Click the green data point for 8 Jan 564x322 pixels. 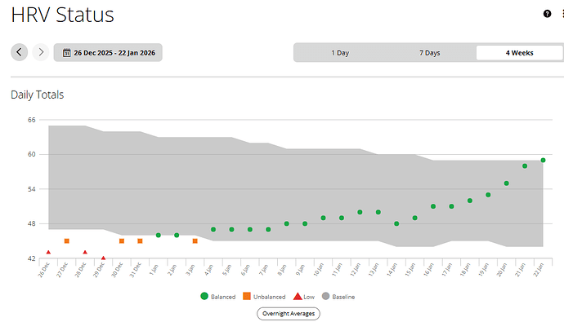pyautogui.click(x=287, y=223)
